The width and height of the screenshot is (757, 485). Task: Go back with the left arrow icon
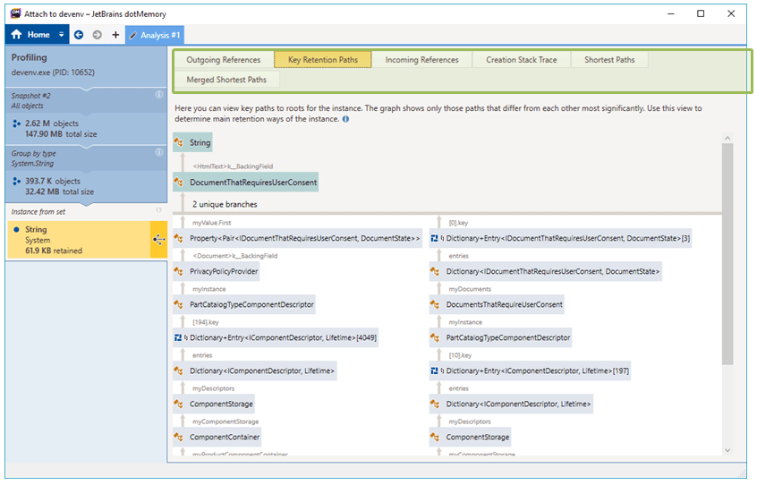(79, 35)
